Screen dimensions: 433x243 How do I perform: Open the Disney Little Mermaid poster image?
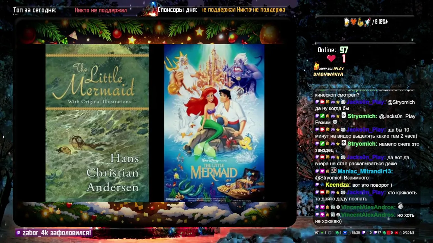point(214,123)
